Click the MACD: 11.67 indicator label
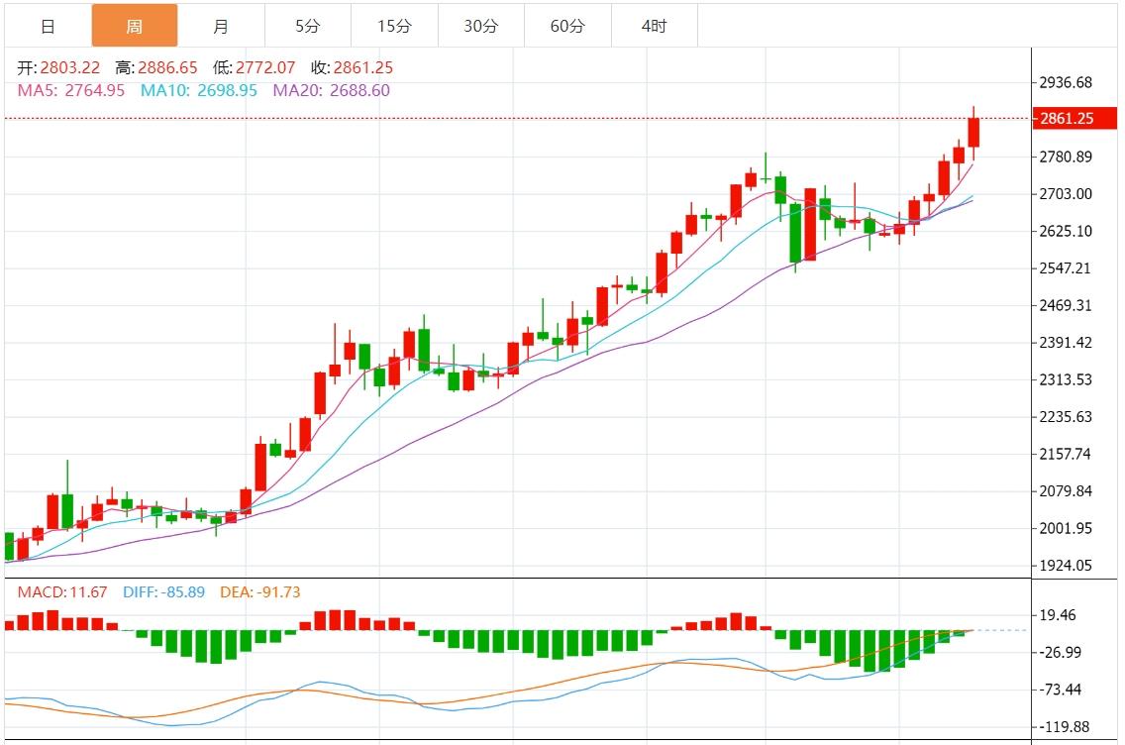Image resolution: width=1125 pixels, height=745 pixels. point(61,592)
